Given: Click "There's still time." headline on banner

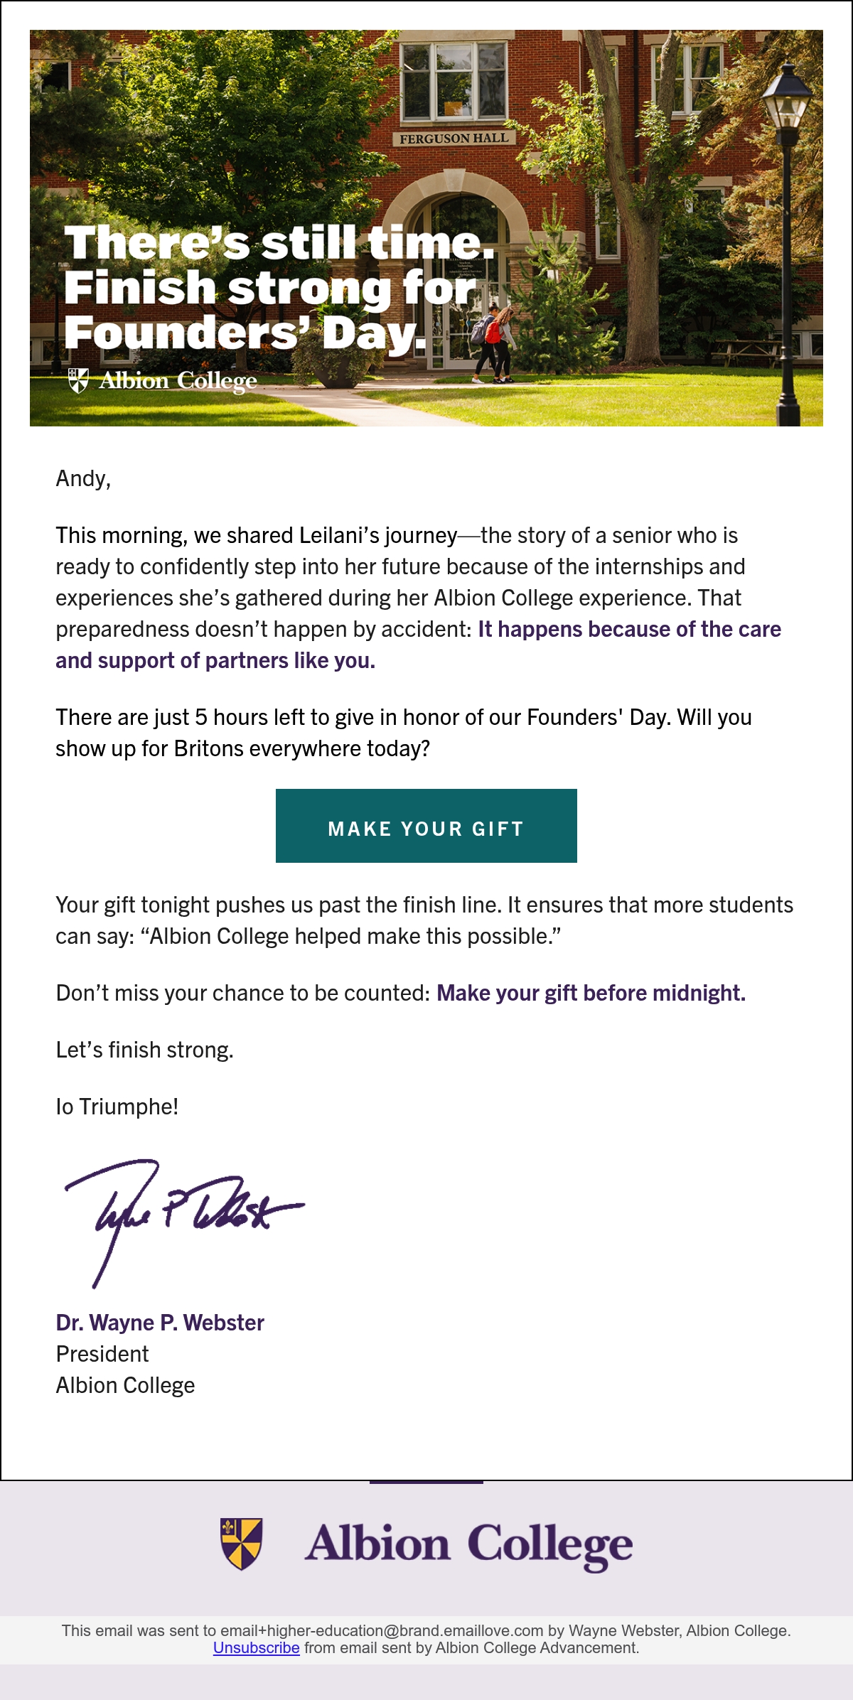Looking at the screenshot, I should 279,243.
